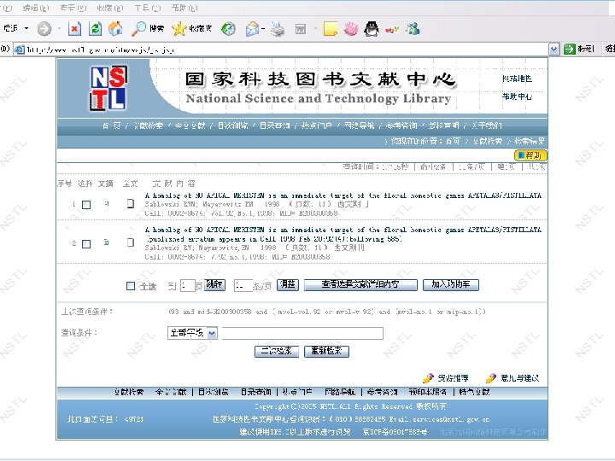Open the Messenger buddy icon
Screen dimensions: 615x461
click(x=413, y=29)
